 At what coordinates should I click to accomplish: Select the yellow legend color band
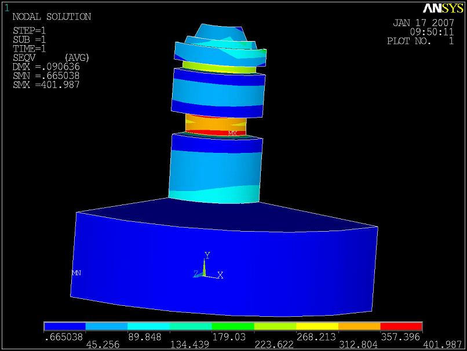coord(317,327)
